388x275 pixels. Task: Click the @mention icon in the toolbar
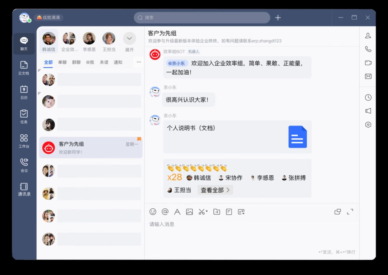[x=165, y=212]
